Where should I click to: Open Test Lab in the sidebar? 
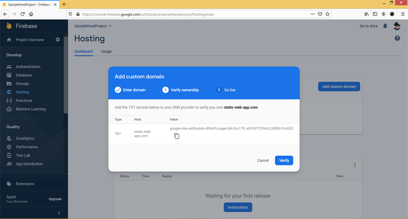(23, 155)
